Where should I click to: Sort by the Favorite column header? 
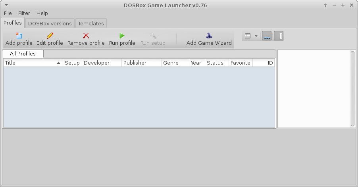click(241, 63)
